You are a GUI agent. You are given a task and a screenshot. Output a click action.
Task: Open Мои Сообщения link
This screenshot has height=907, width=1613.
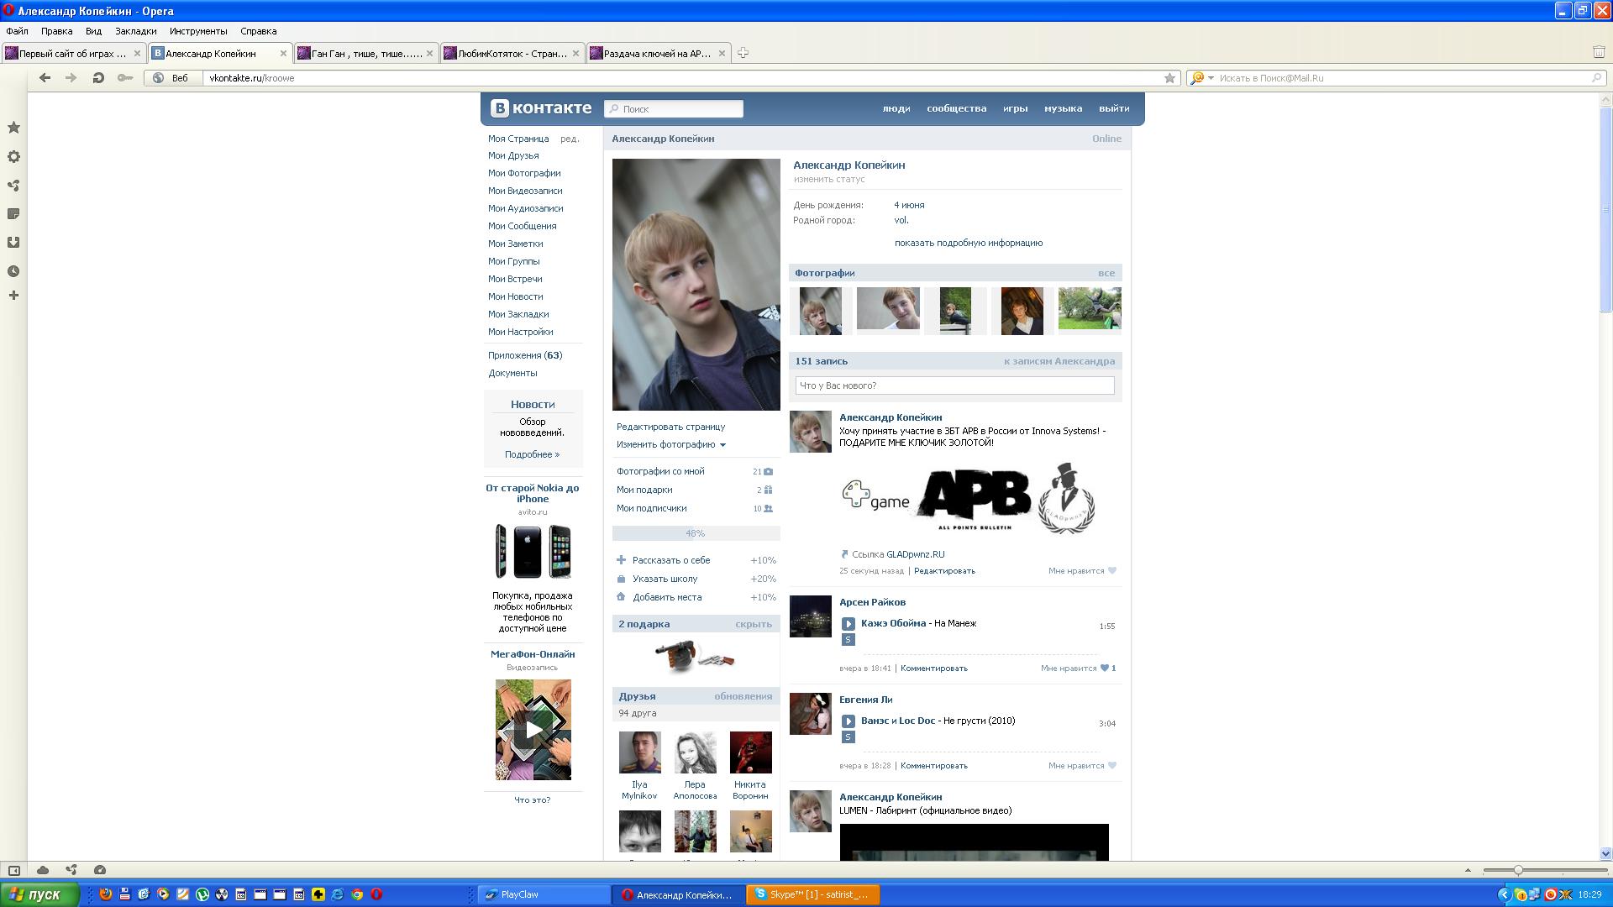pos(522,226)
